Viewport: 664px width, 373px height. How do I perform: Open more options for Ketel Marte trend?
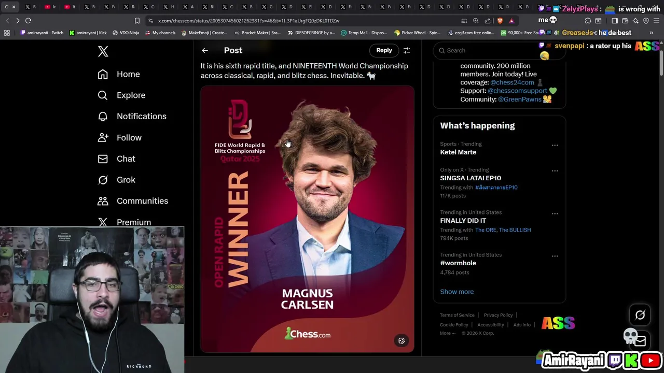tap(555, 145)
